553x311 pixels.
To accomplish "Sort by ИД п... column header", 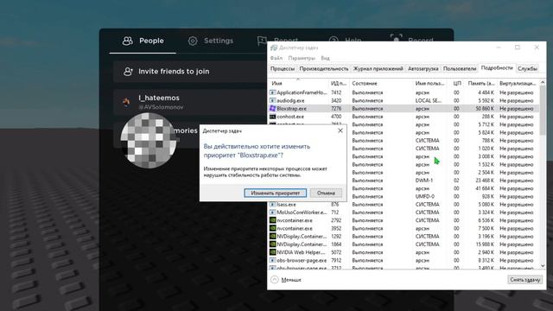I will click(339, 83).
